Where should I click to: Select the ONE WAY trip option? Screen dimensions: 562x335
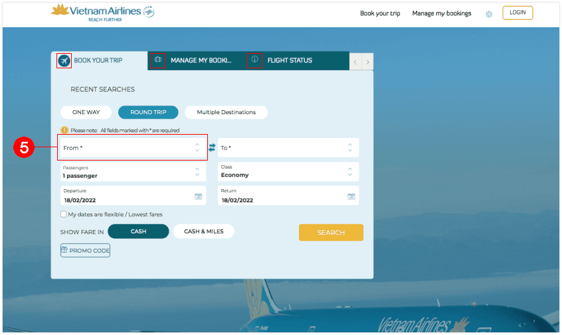pyautogui.click(x=86, y=112)
